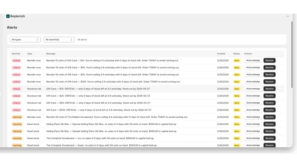Viewport: 297px width, 167px height.
Task: Resolve the Gift Card $100 stockout risk alert
Action: pyautogui.click(x=270, y=110)
